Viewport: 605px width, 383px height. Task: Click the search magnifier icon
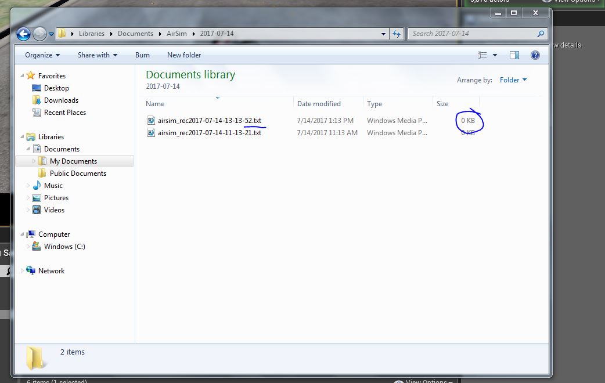tap(541, 34)
